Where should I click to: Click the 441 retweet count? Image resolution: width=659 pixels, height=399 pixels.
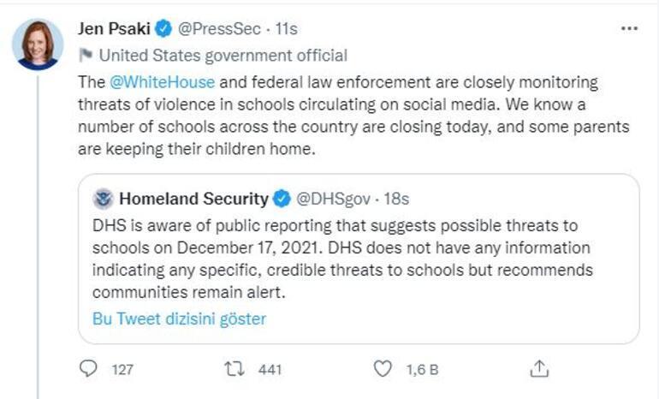tap(270, 370)
